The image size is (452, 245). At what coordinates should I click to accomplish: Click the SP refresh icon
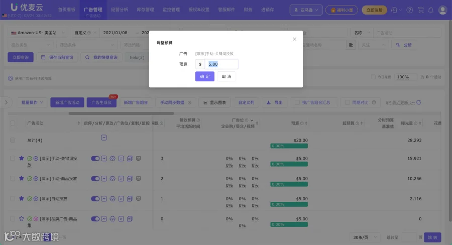[x=418, y=102]
